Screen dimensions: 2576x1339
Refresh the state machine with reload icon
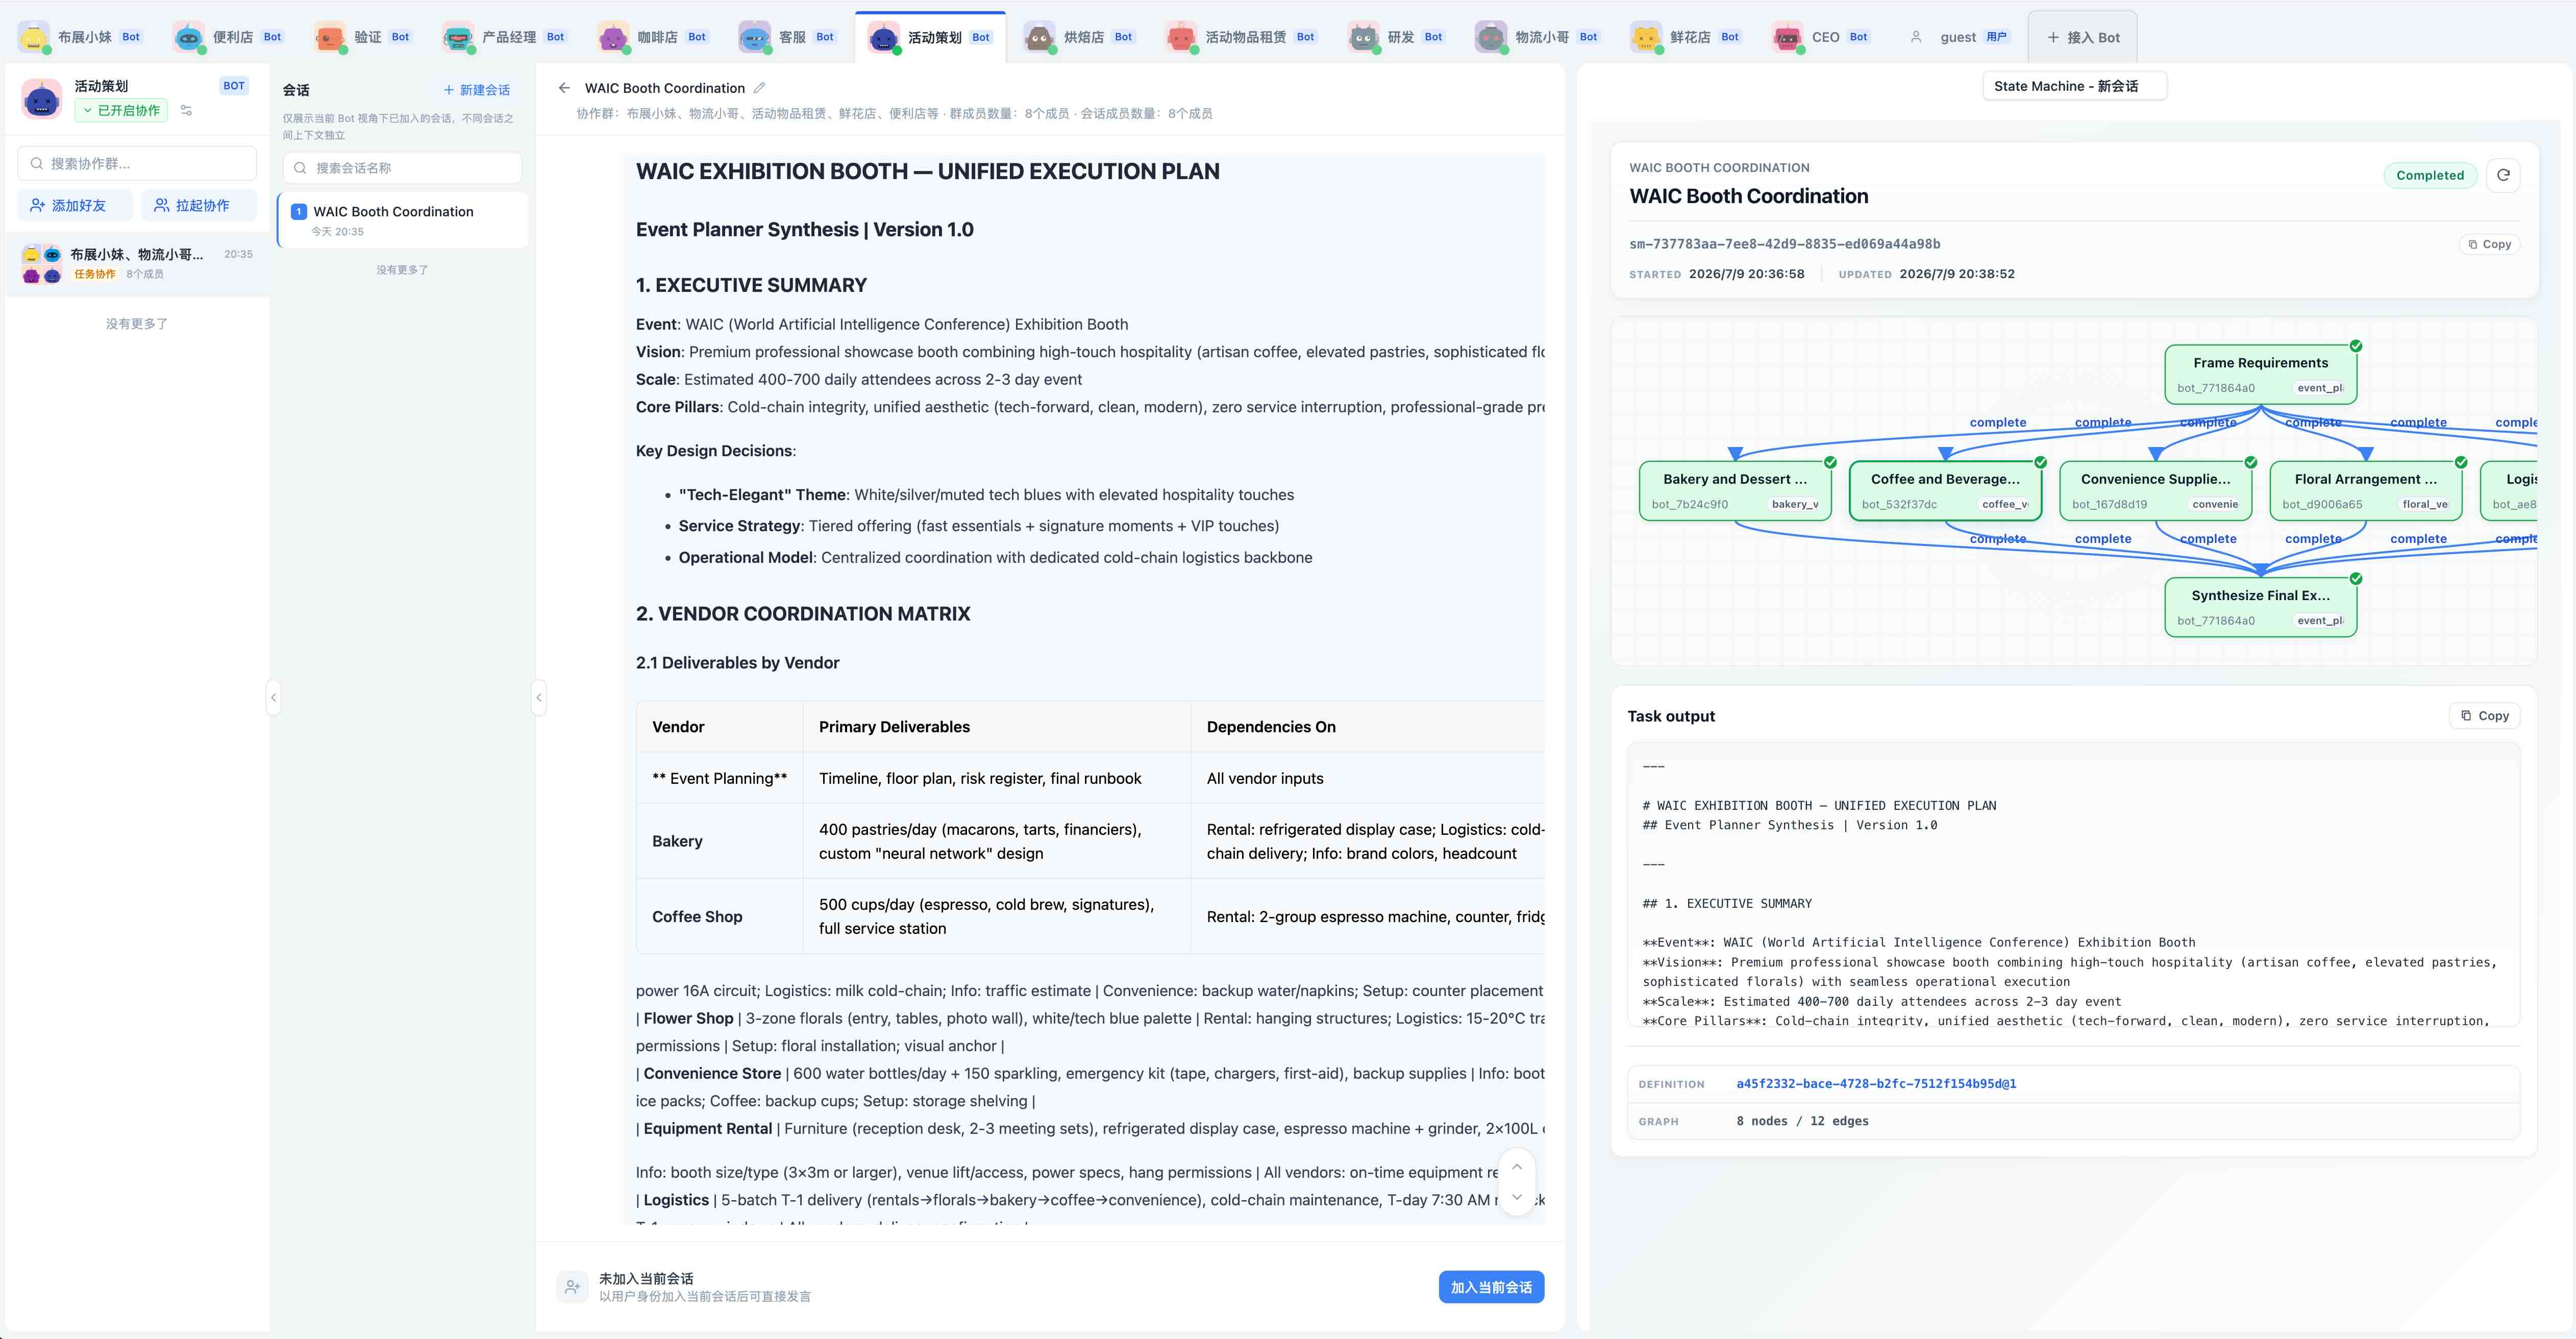point(2503,175)
